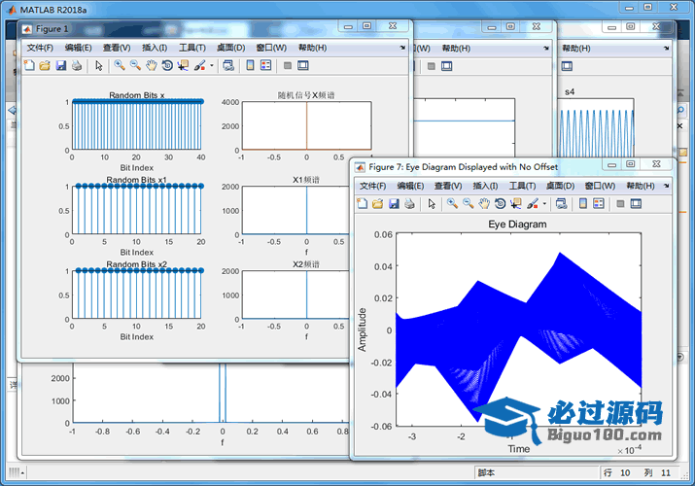This screenshot has height=486, width=695.
Task: Select Rotate 3D tool in Figure 1
Action: tap(166, 66)
